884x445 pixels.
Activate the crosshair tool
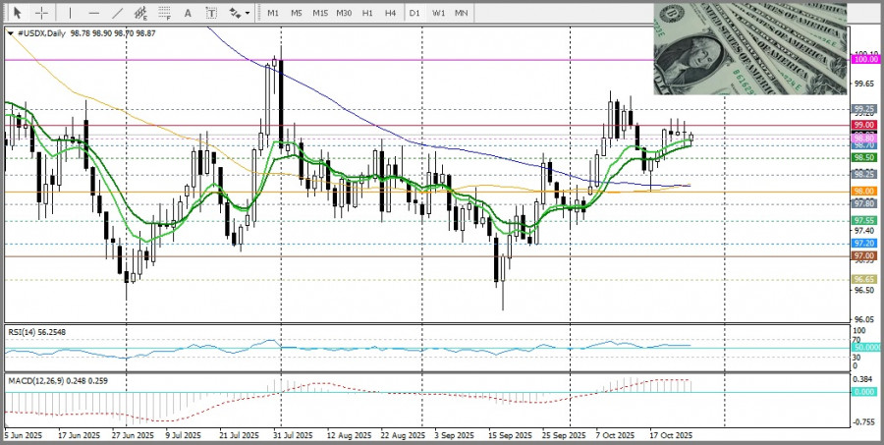(x=42, y=13)
